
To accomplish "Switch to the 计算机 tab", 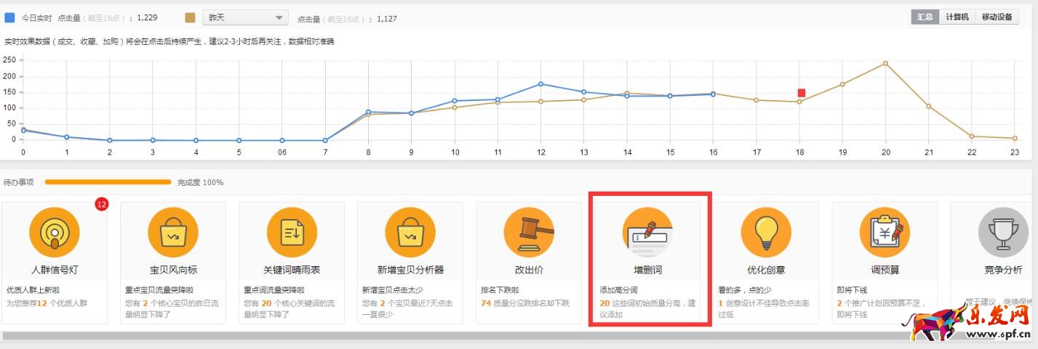I will [x=957, y=17].
